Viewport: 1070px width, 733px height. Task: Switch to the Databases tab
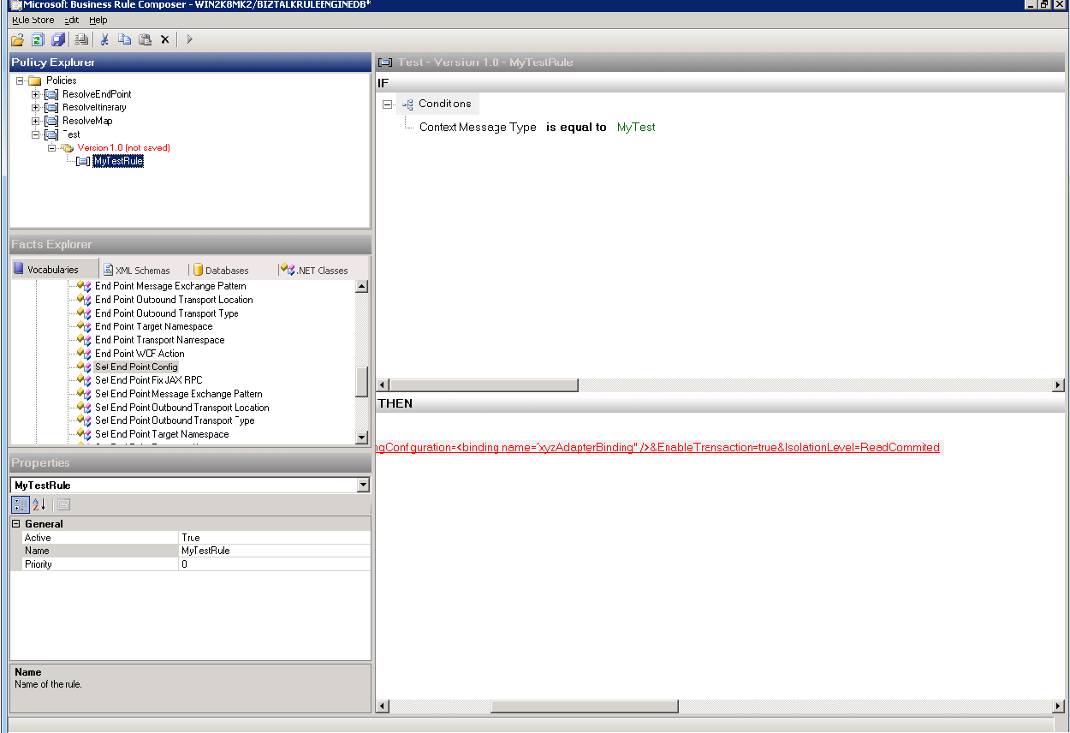(x=221, y=271)
